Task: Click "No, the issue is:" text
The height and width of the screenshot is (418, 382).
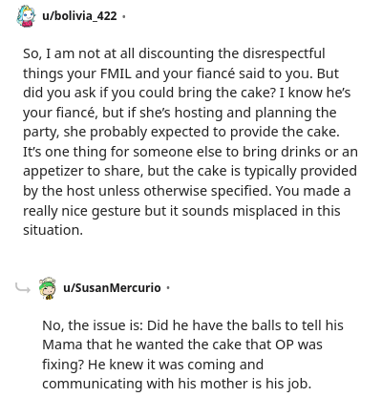Action: [93, 325]
